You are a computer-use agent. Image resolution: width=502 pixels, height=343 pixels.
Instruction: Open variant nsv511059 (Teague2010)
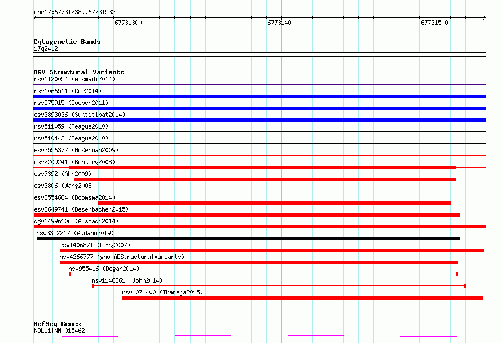[71, 126]
